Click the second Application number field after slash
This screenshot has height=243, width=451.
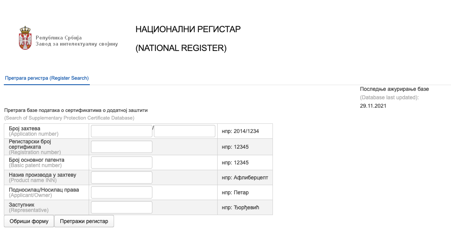tap(184, 131)
